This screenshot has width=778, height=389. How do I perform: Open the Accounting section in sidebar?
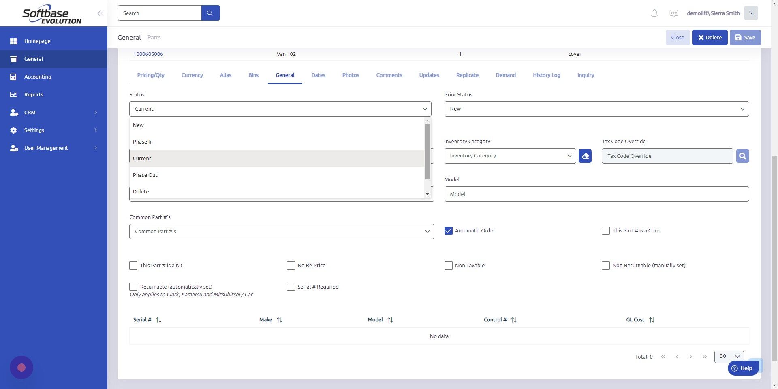tap(38, 77)
